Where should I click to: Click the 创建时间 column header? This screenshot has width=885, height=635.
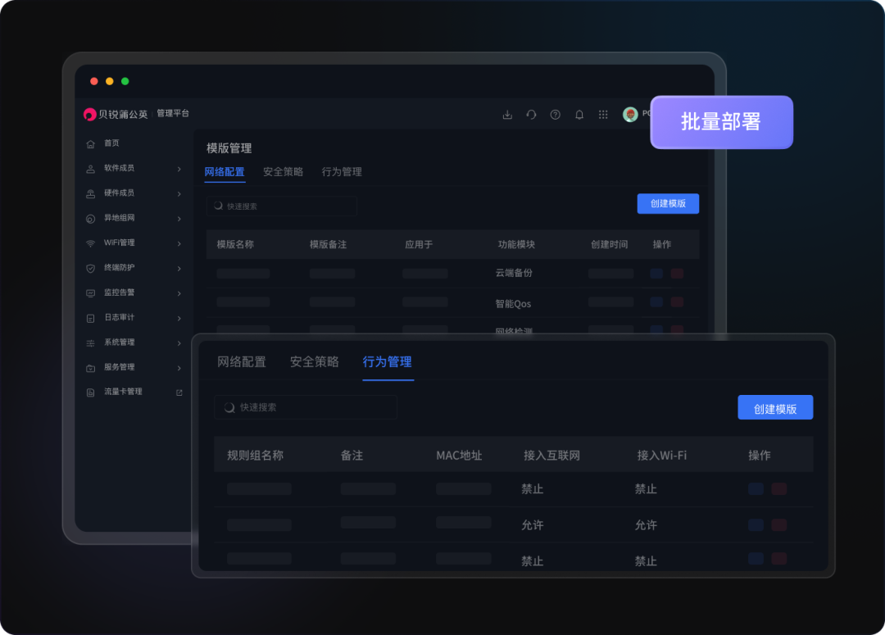coord(610,244)
